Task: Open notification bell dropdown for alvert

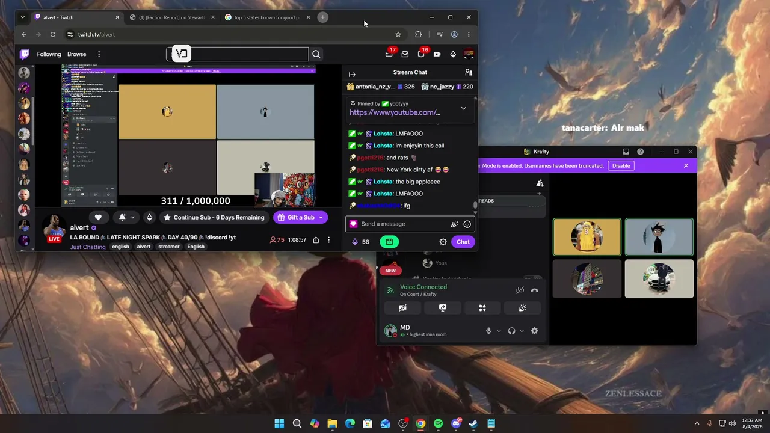Action: (126, 217)
